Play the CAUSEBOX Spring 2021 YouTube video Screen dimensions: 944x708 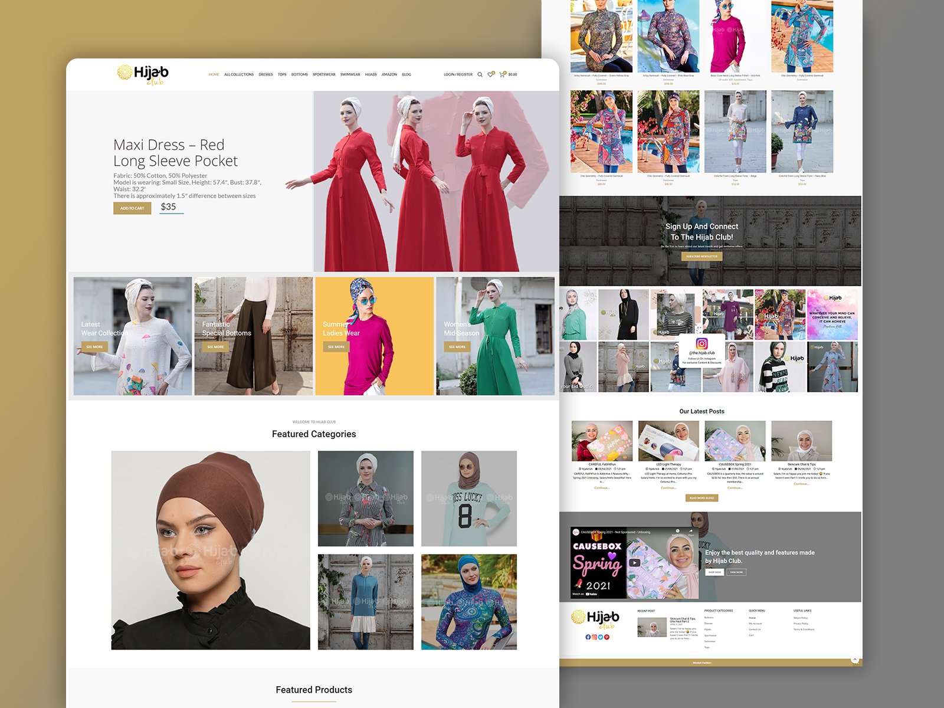634,562
